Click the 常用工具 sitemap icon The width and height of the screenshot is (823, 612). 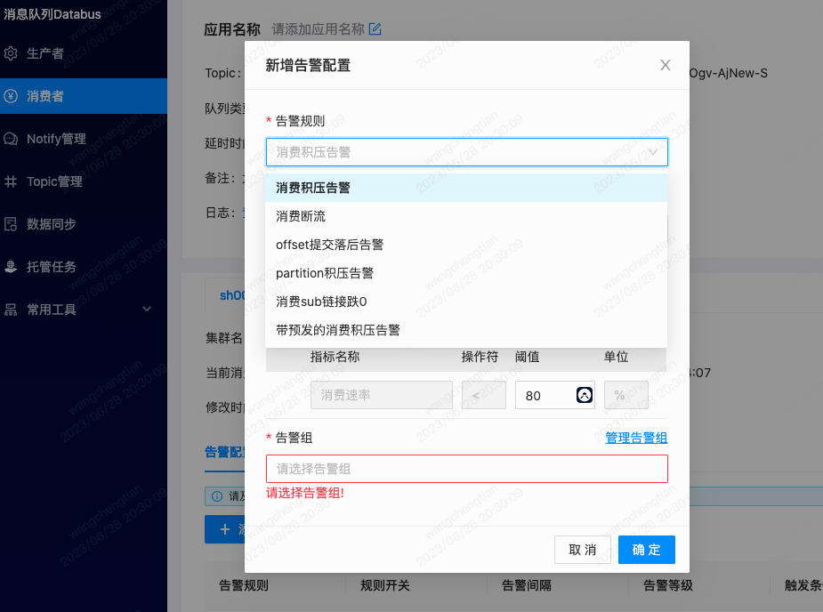[11, 310]
